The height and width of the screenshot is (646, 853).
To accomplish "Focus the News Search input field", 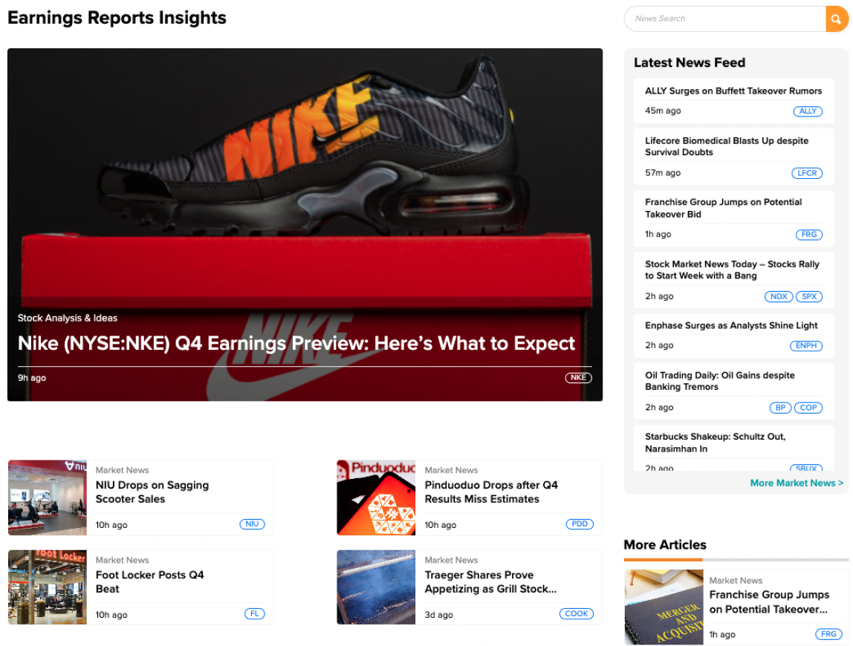I will [x=725, y=19].
